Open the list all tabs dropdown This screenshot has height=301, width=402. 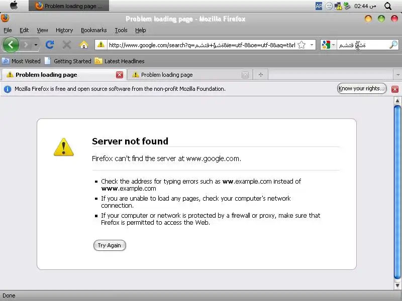point(397,75)
